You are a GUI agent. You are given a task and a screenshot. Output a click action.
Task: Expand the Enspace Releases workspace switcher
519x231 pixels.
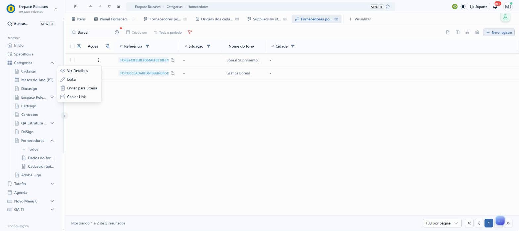point(56,9)
